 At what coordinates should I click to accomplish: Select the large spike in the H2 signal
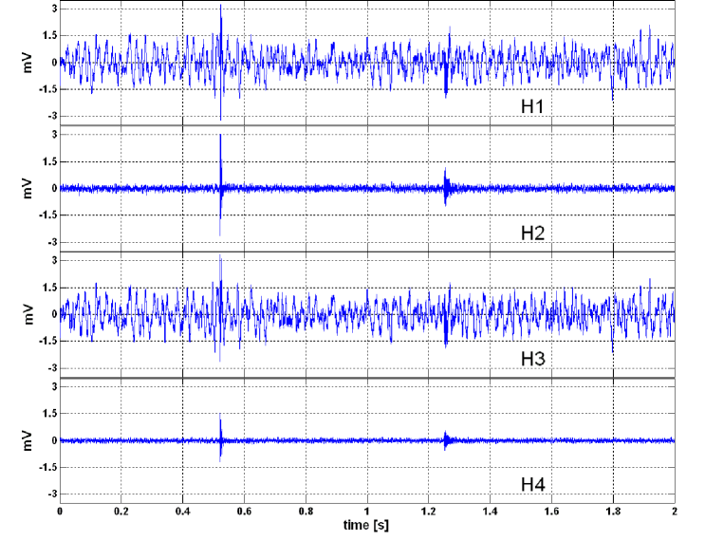point(221,185)
